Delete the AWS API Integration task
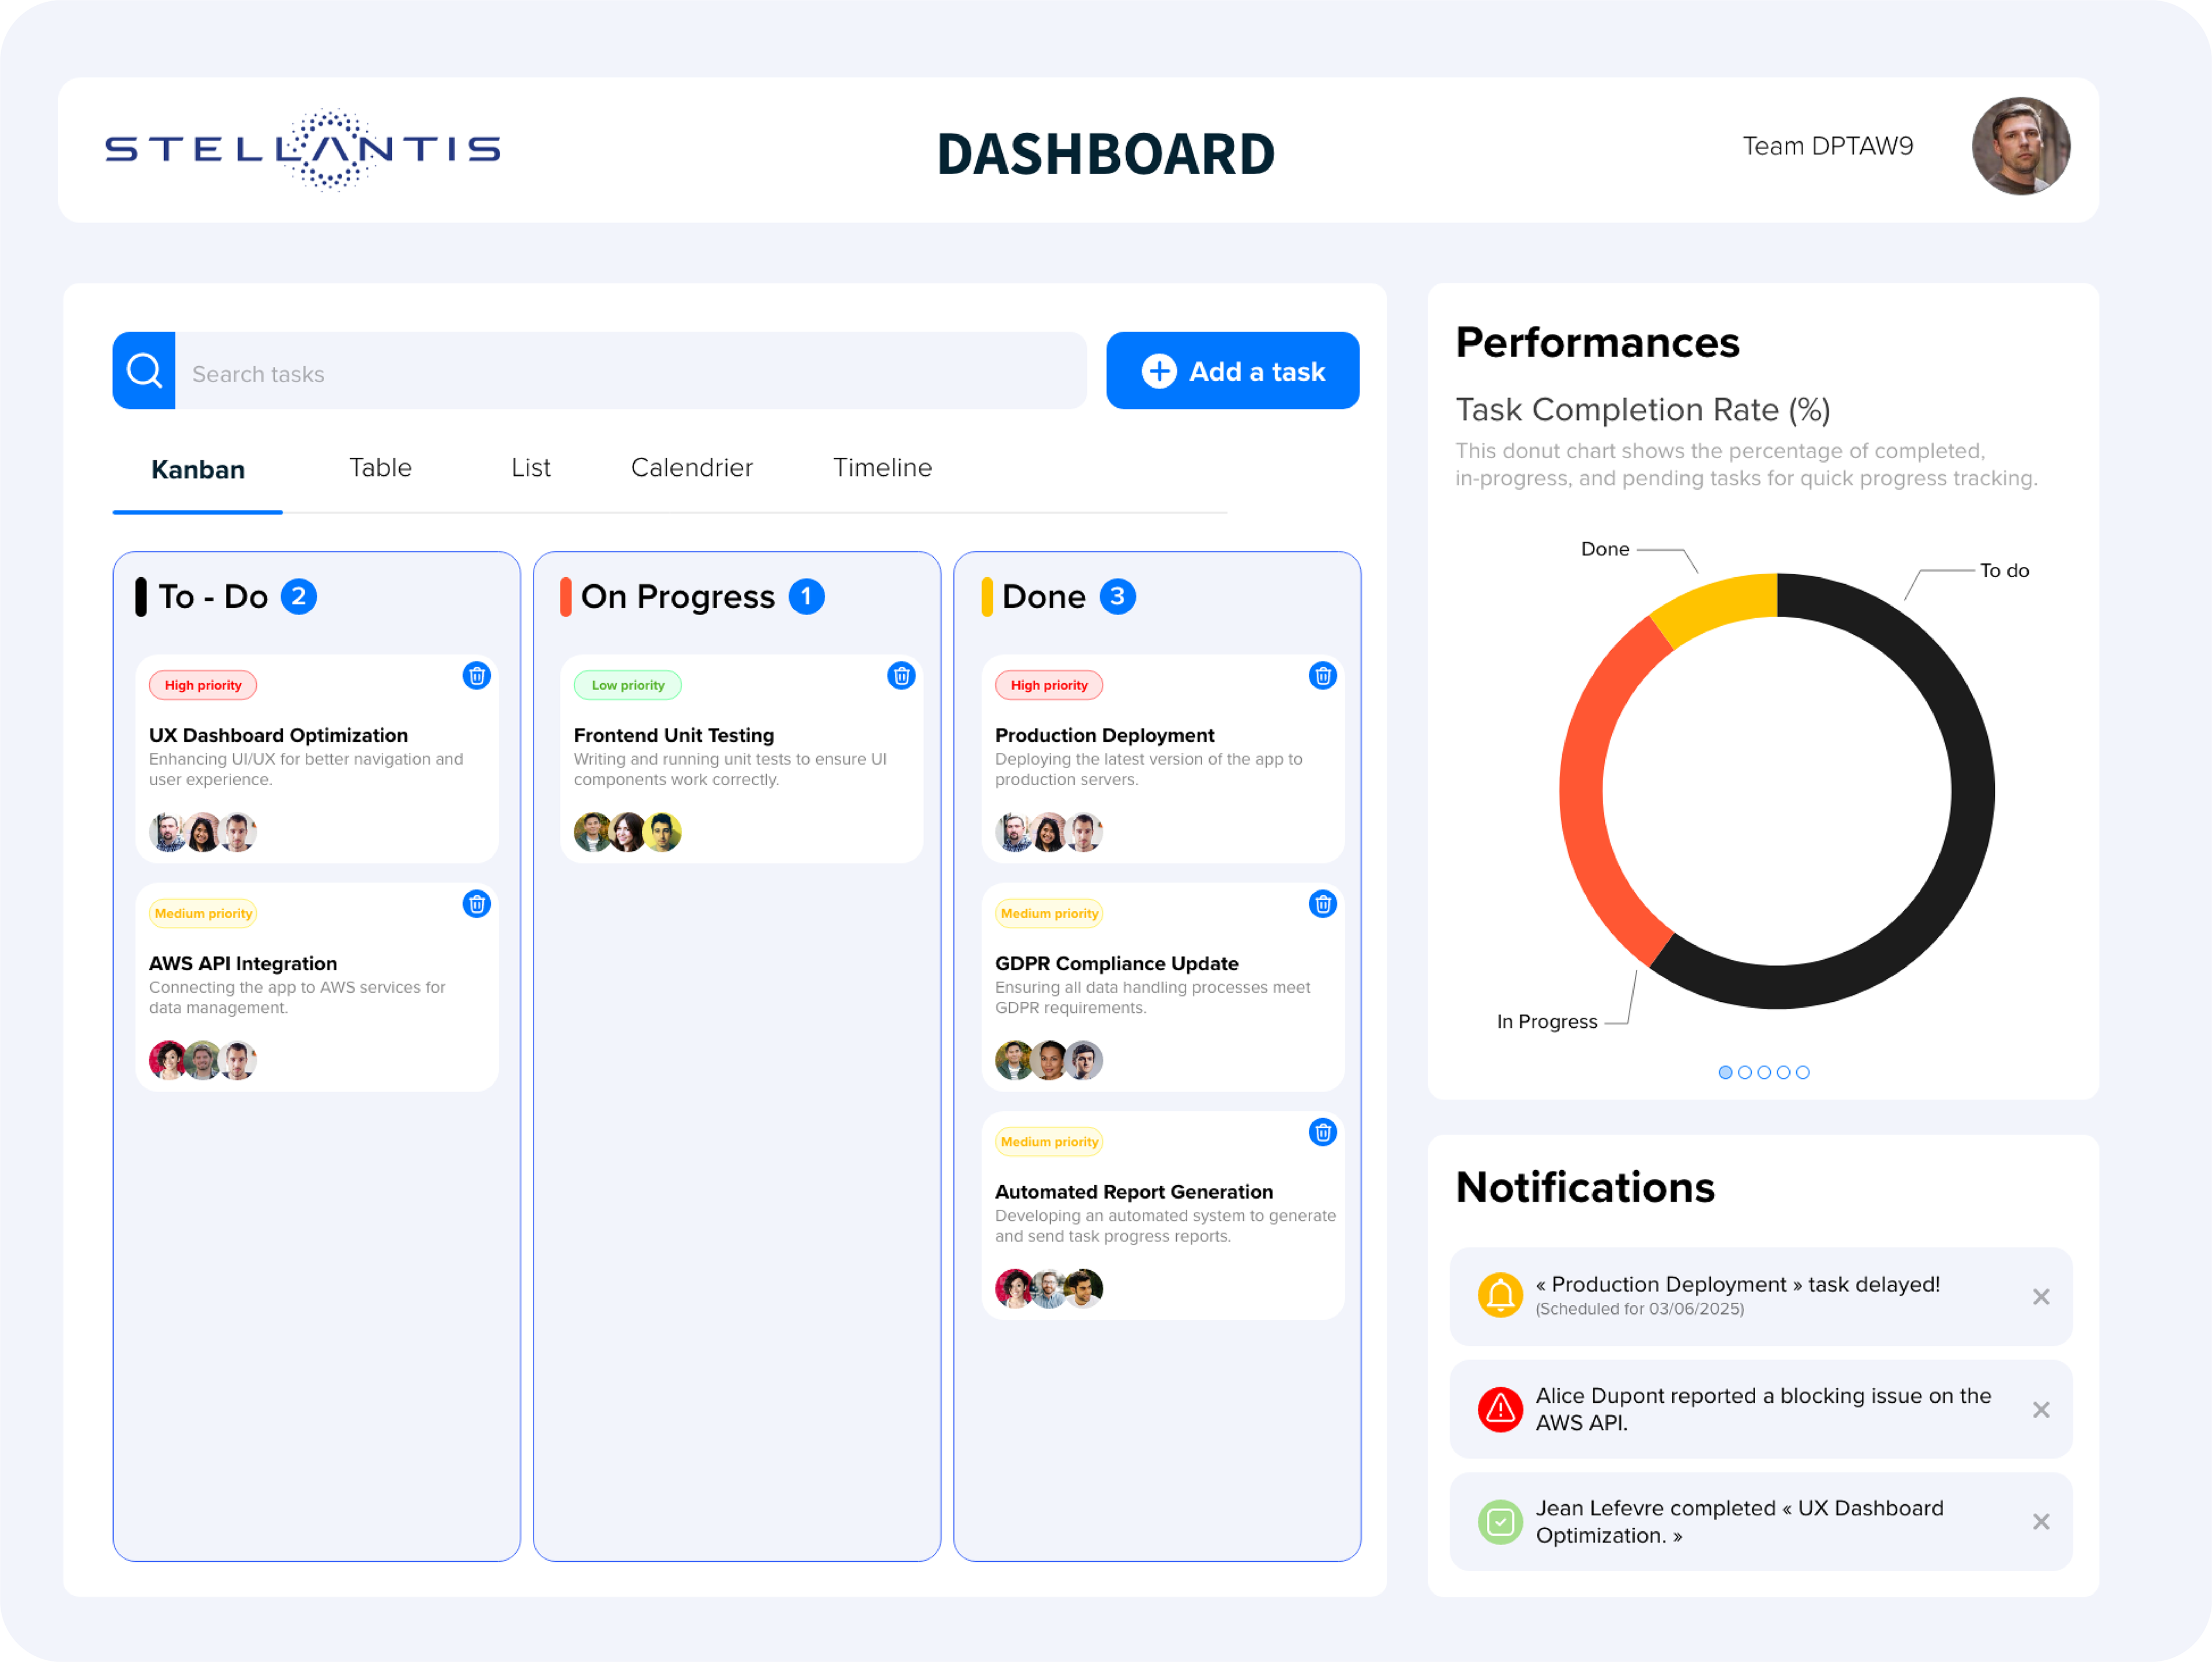The height and width of the screenshot is (1662, 2212). tap(477, 904)
